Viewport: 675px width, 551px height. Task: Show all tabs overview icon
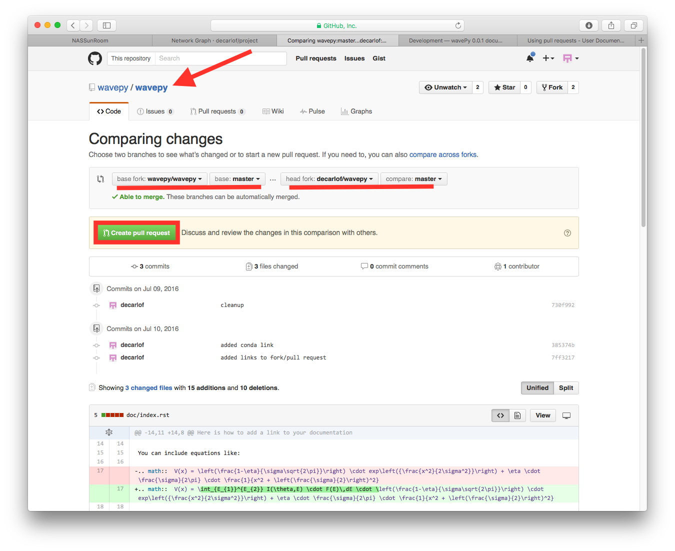click(x=633, y=25)
